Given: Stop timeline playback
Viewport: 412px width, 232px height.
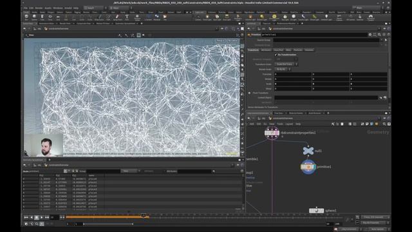Looking at the screenshot, I should (37, 217).
